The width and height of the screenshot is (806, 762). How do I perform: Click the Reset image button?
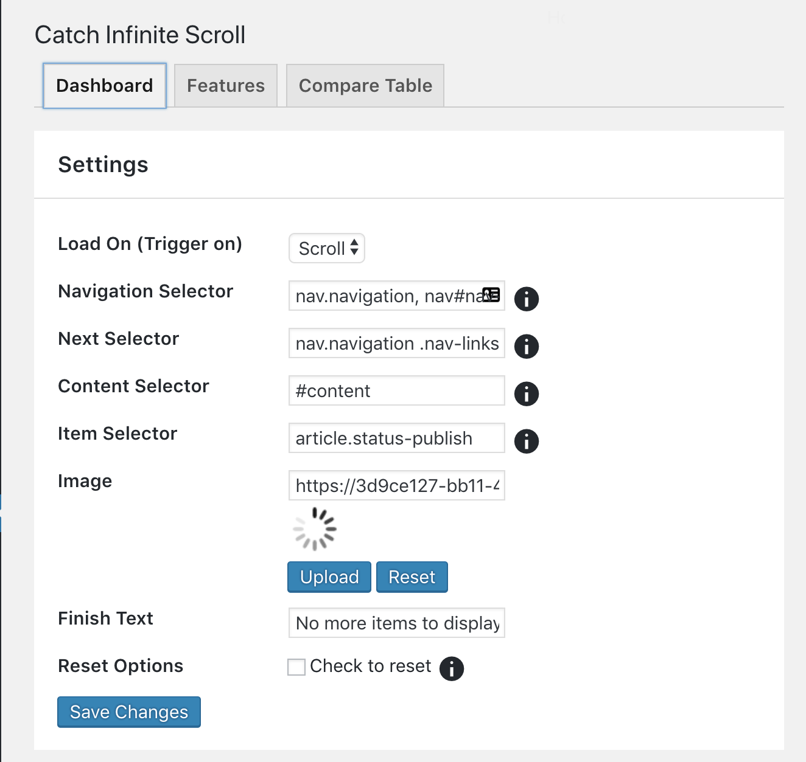[x=412, y=577]
